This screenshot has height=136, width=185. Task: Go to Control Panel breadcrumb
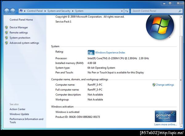click(x=35, y=11)
